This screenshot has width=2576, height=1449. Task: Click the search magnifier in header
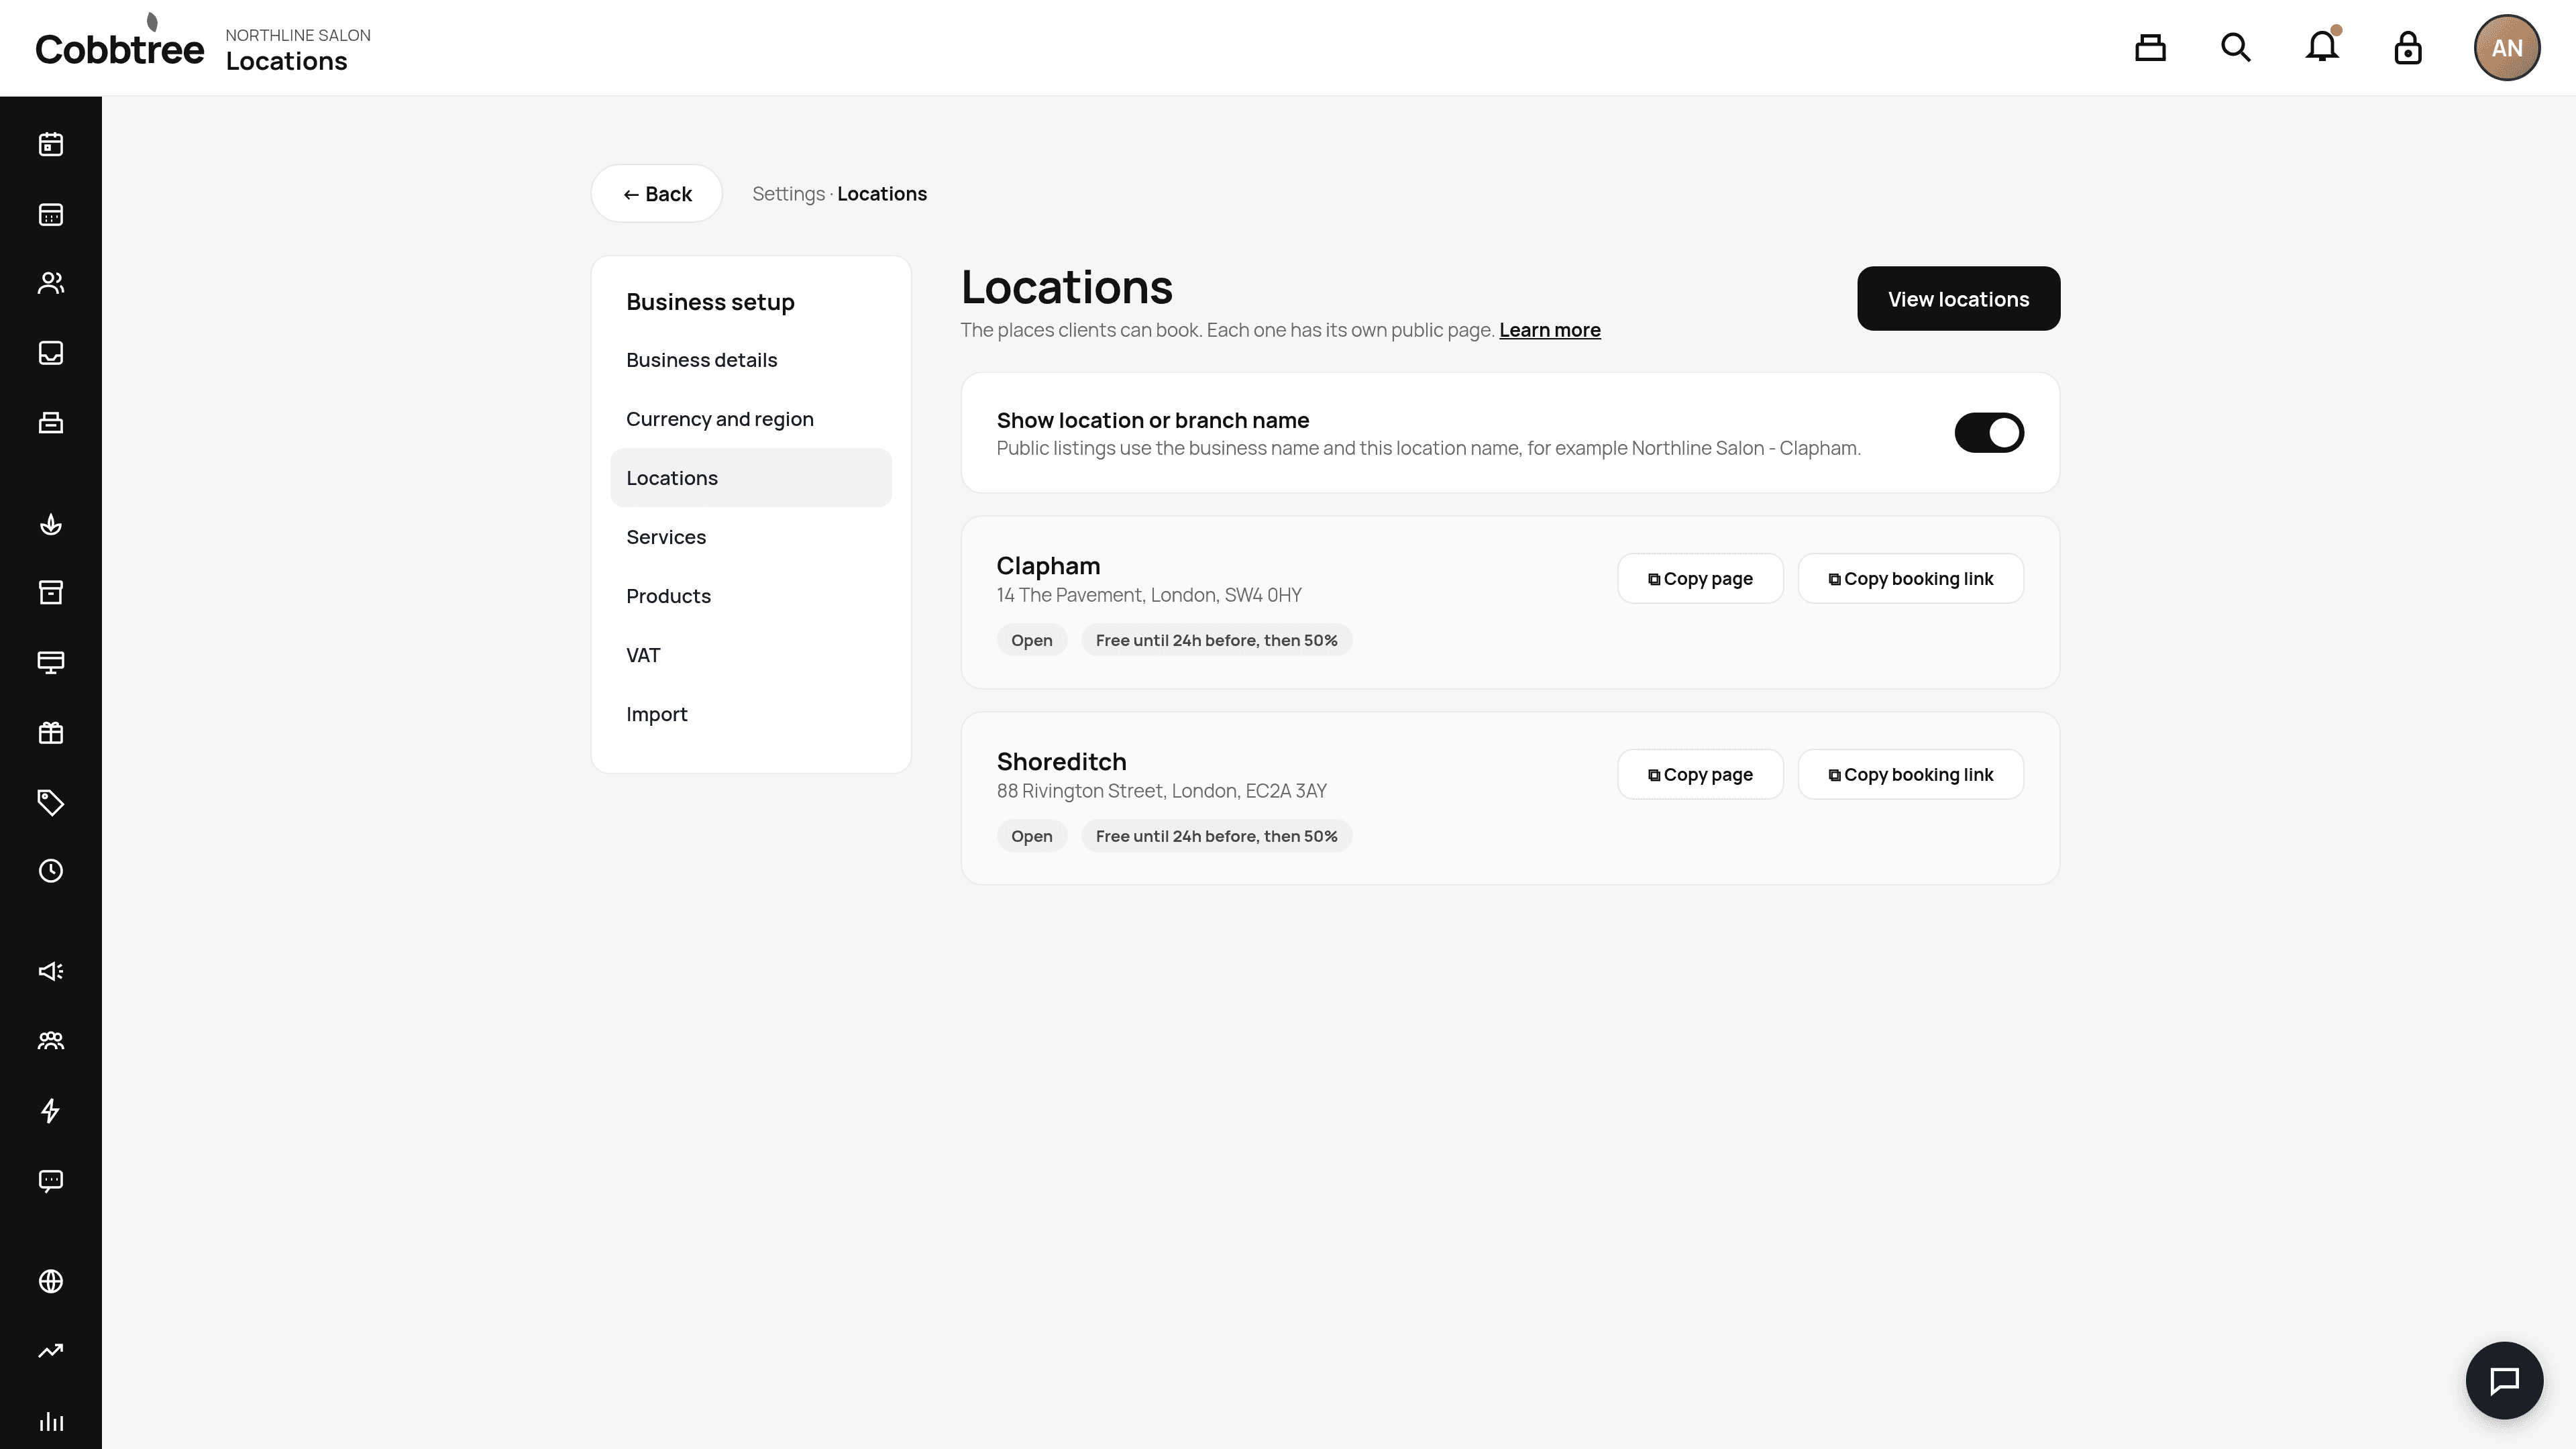[x=2236, y=48]
